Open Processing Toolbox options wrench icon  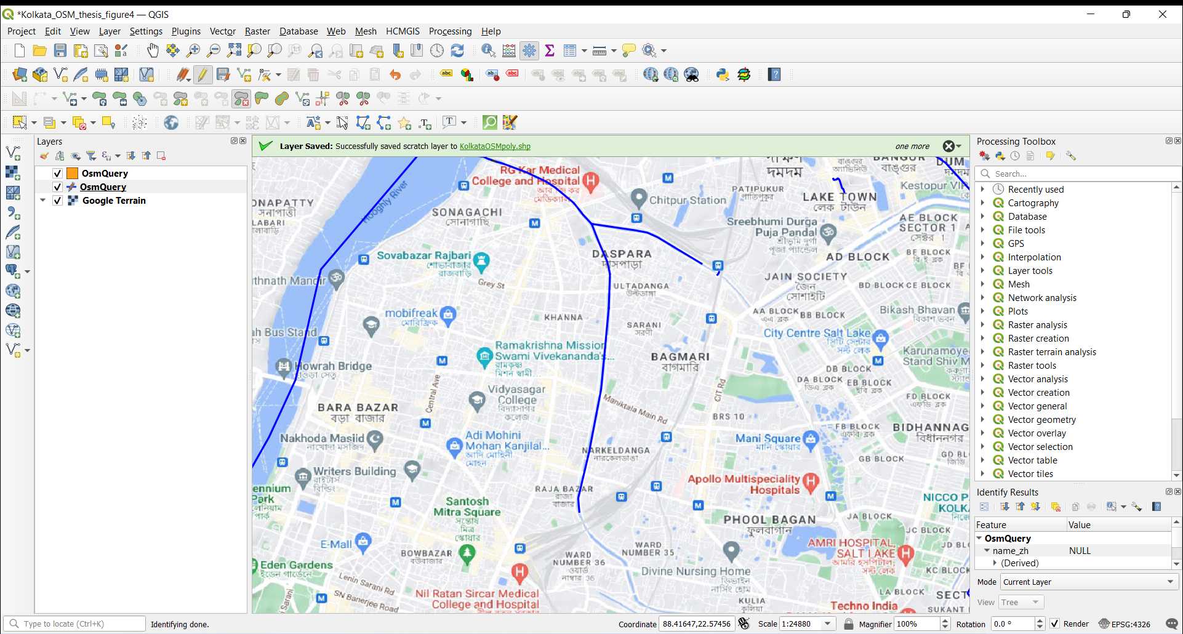(x=1071, y=156)
